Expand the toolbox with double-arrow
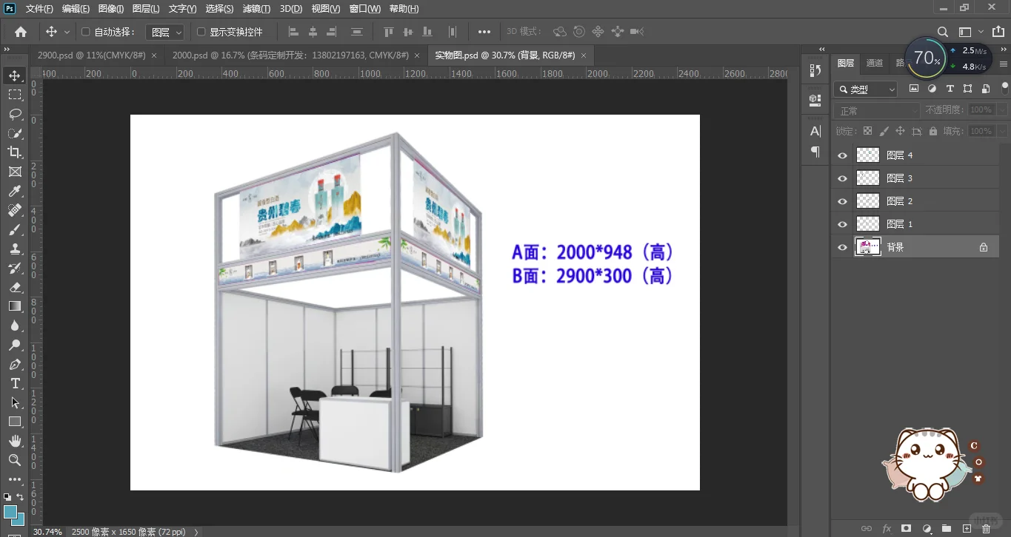This screenshot has width=1011, height=537. click(6, 50)
